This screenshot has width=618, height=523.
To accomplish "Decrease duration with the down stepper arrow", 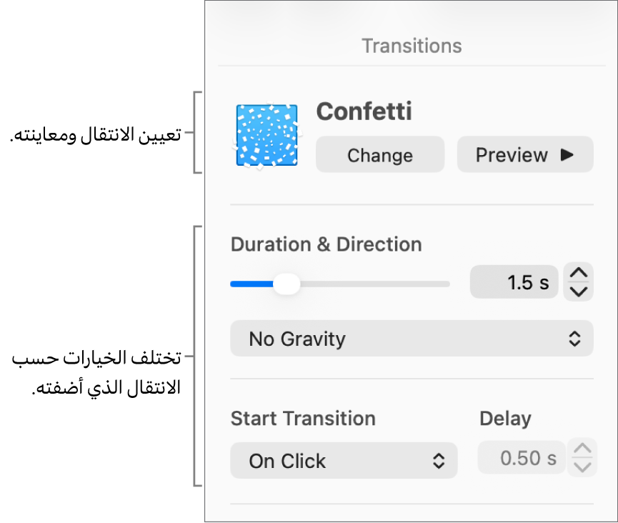I will tap(579, 292).
